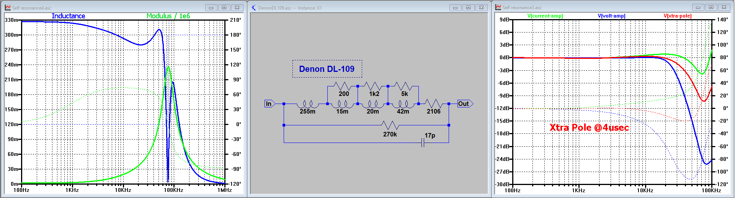The image size is (735, 198).
Task: Click the In port symbol
Action: tap(270, 104)
